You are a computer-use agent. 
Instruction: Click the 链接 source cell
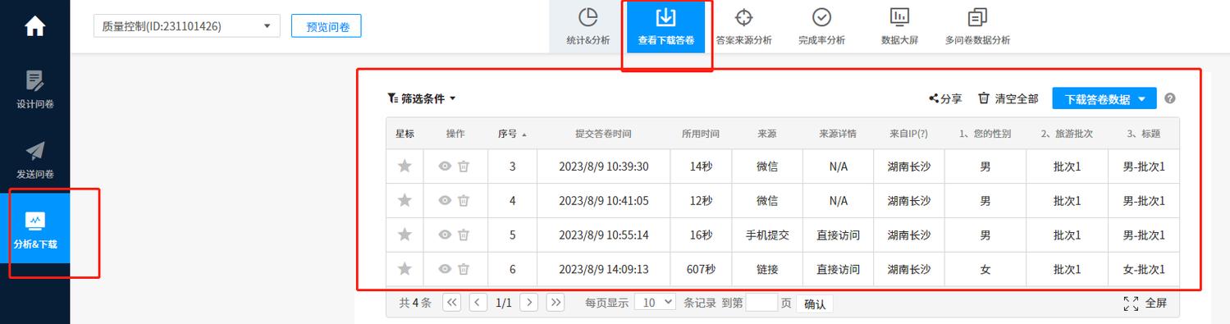coord(767,269)
